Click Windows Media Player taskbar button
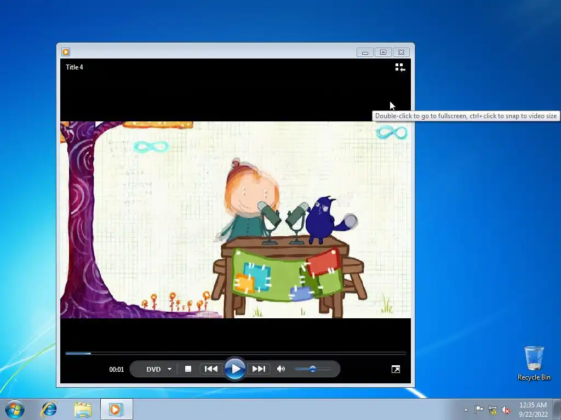Screen dimensions: 561x420 tap(117, 409)
